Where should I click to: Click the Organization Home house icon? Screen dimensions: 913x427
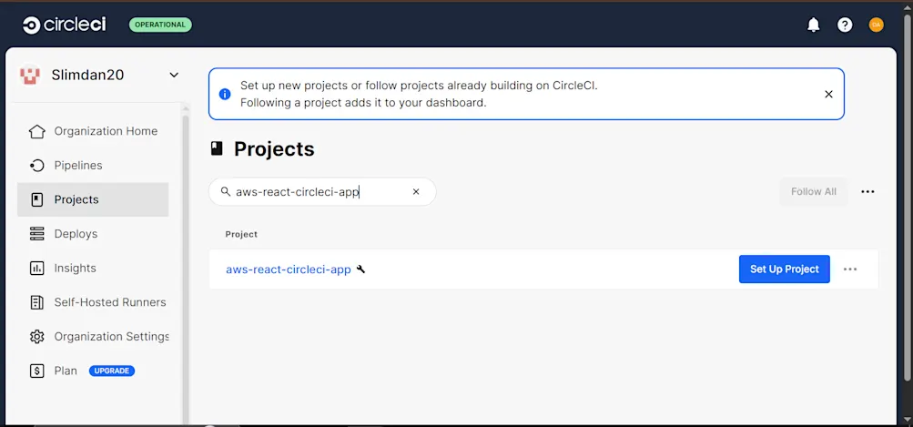(x=36, y=132)
